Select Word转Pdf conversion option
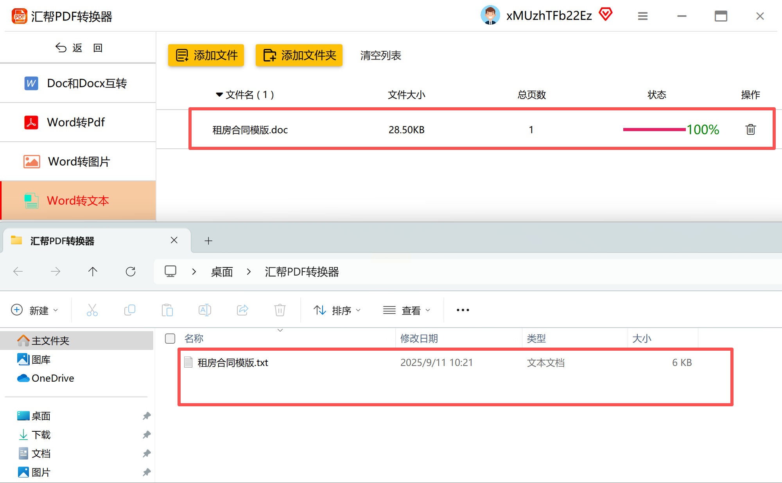The width and height of the screenshot is (782, 483). coord(76,122)
